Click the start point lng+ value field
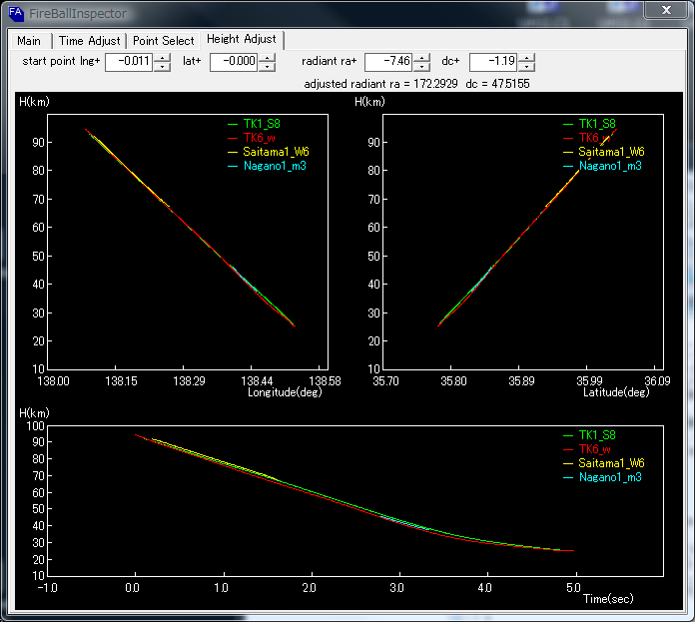The image size is (695, 622). (129, 62)
